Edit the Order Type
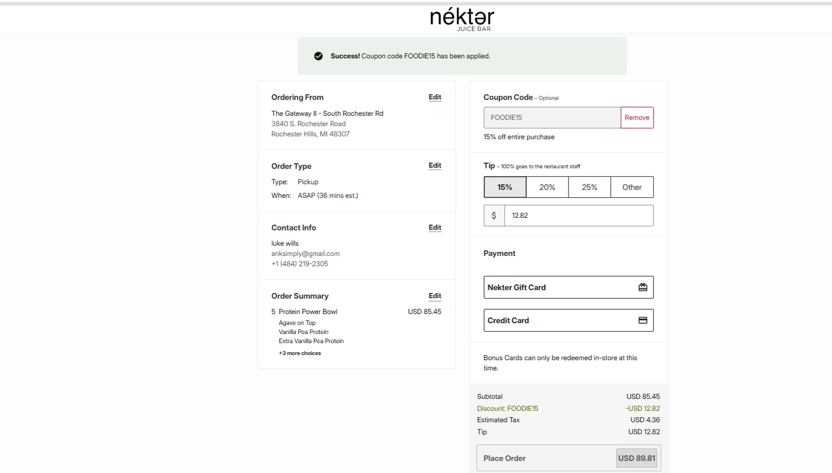 pyautogui.click(x=435, y=166)
